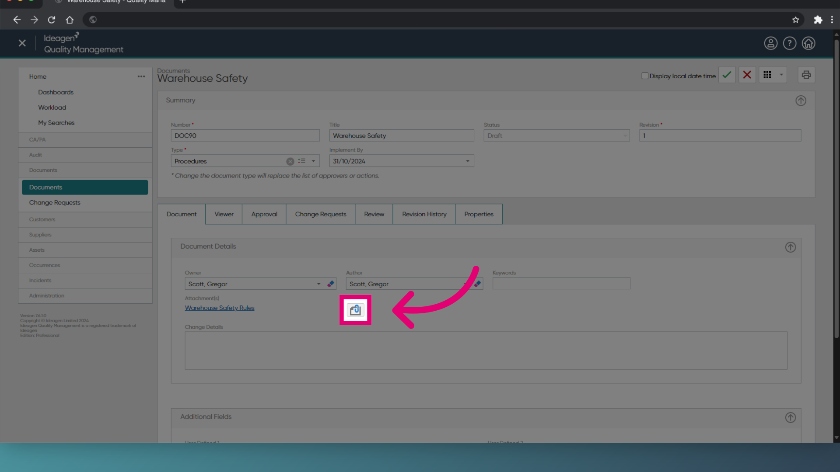The height and width of the screenshot is (472, 840).
Task: Open the Revision History tab
Action: 424,214
